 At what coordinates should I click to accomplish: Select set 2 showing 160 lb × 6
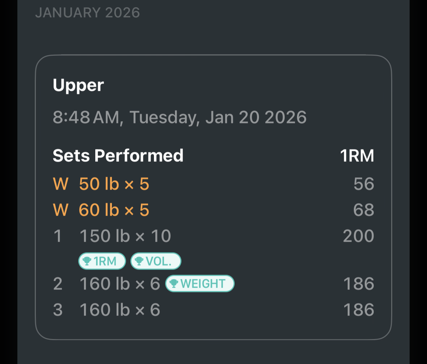tap(120, 284)
